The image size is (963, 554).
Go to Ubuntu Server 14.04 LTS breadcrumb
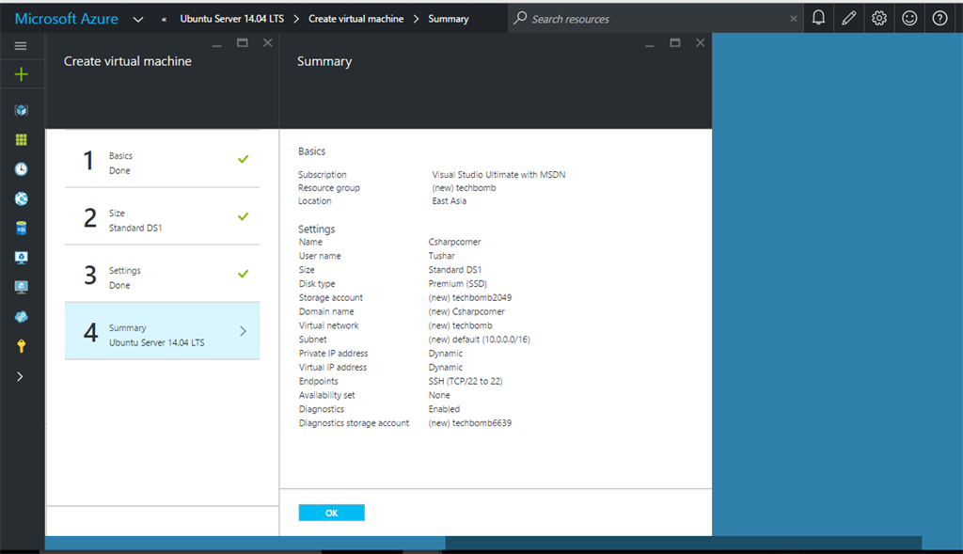pyautogui.click(x=232, y=19)
